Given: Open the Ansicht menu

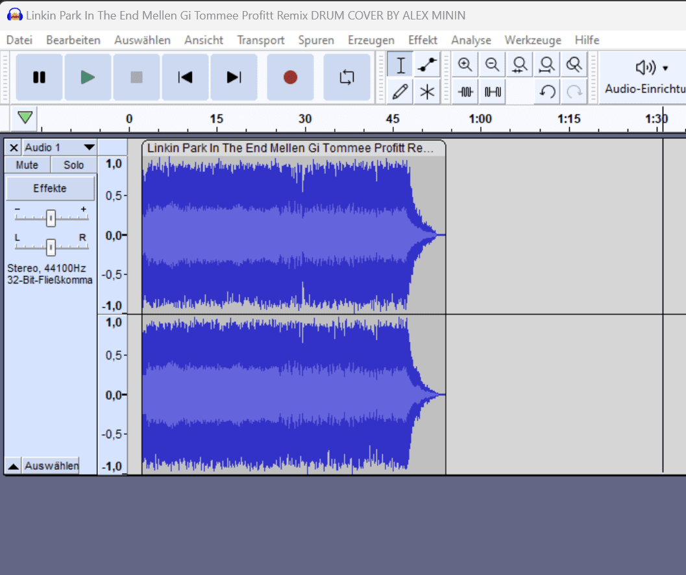Looking at the screenshot, I should click(203, 40).
